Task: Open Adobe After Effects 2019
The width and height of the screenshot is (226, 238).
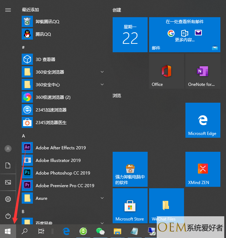Action: [x=60, y=148]
